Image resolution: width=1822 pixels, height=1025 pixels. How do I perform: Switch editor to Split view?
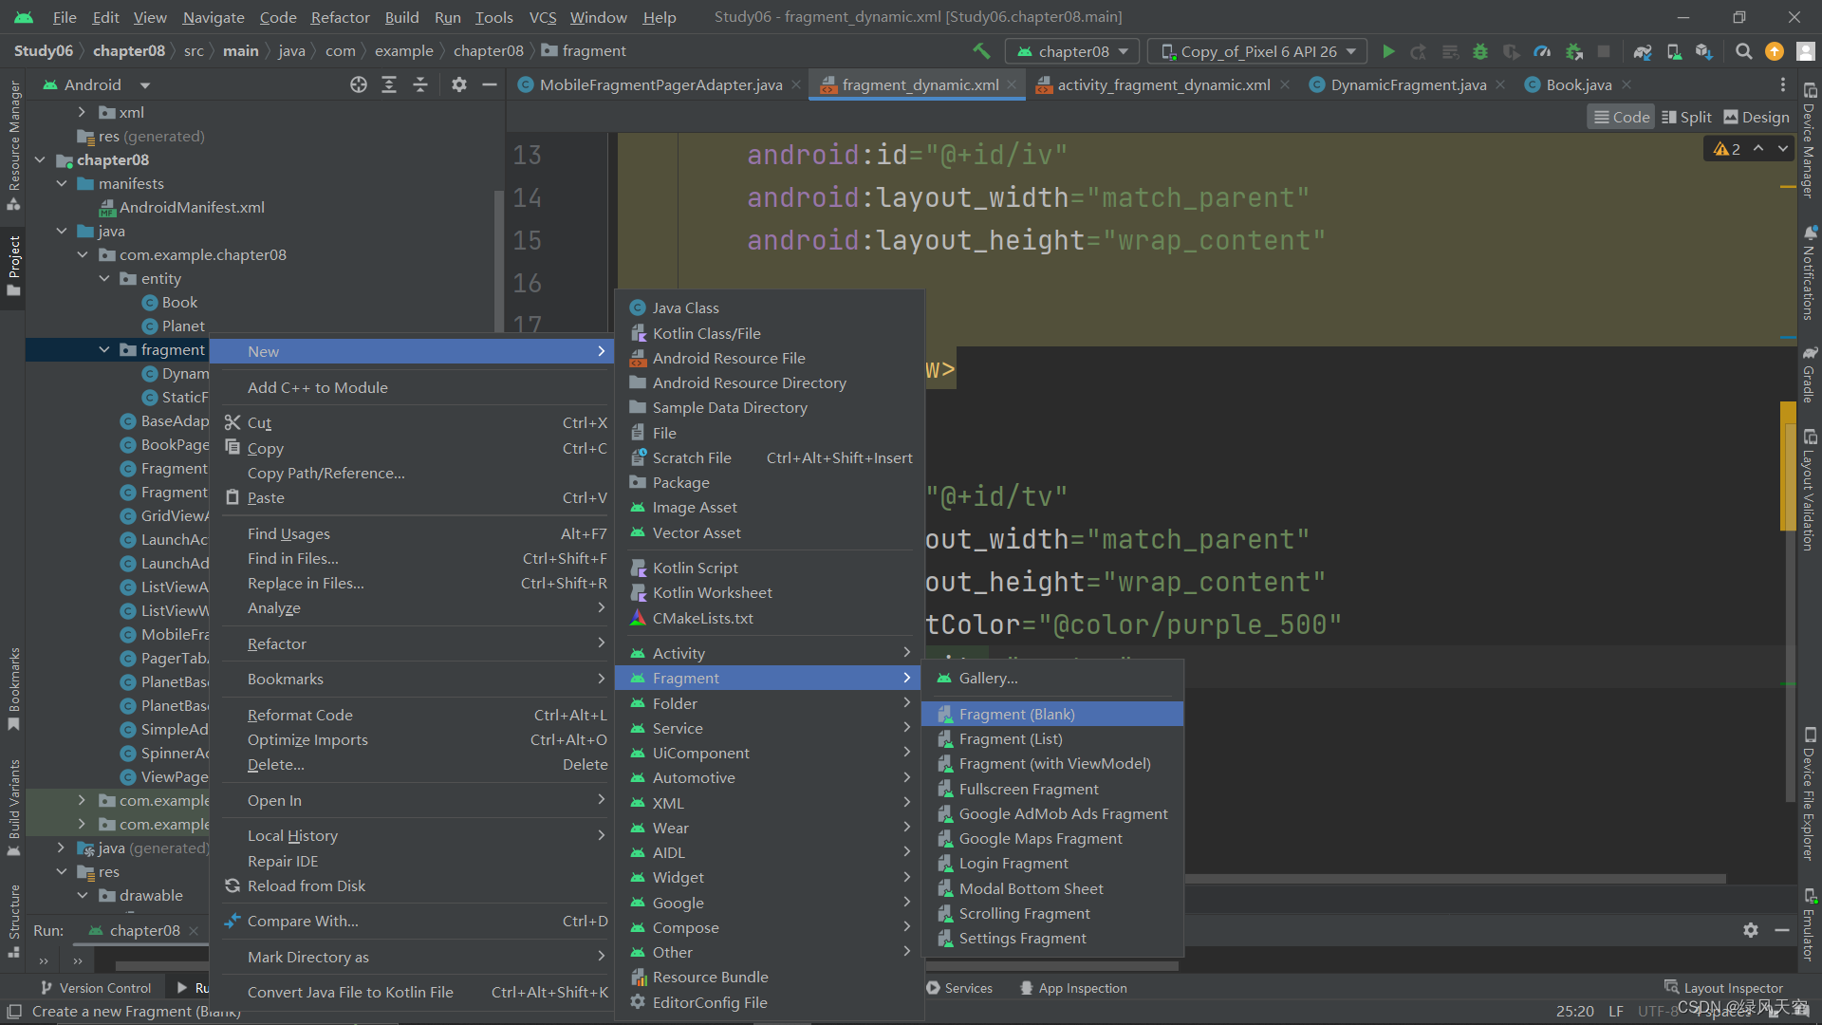1686,117
